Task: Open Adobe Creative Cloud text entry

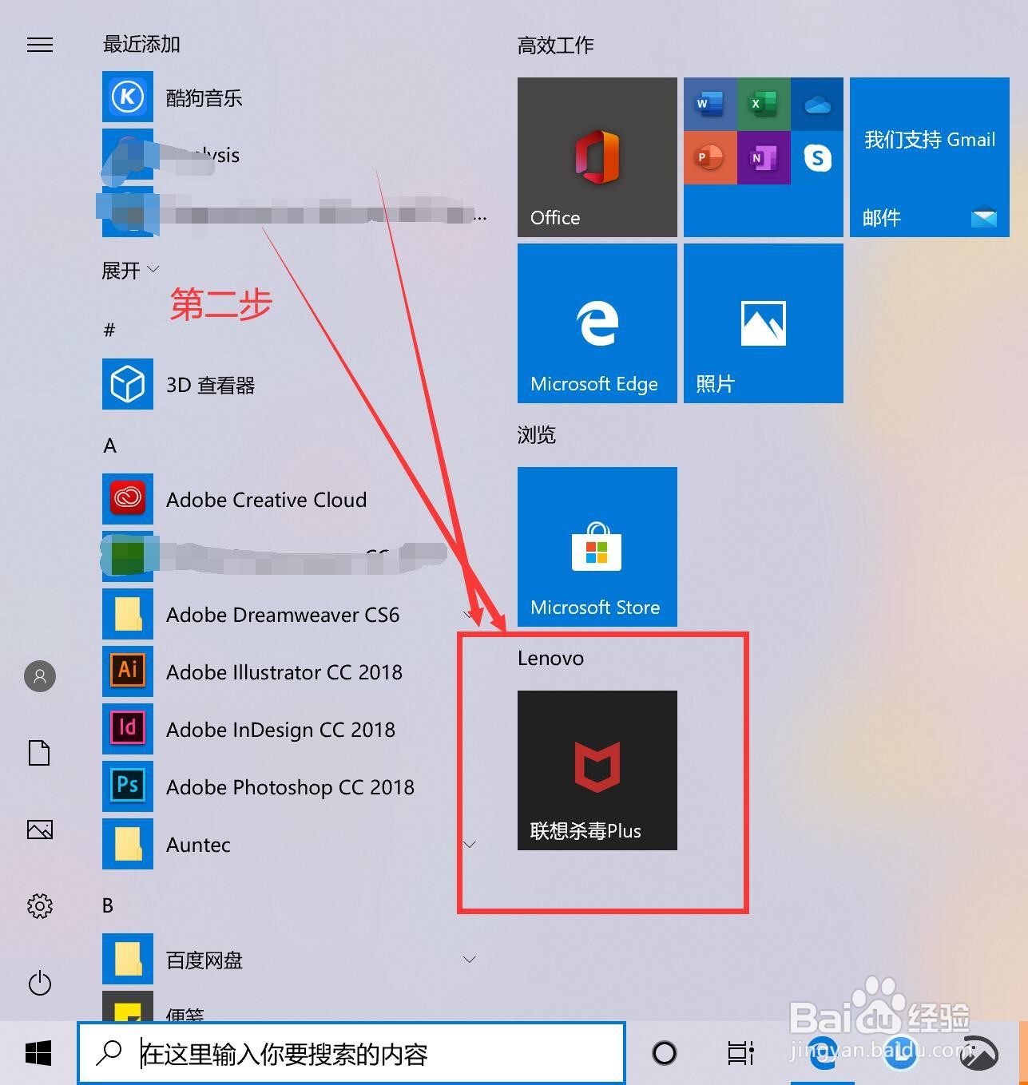Action: click(266, 500)
